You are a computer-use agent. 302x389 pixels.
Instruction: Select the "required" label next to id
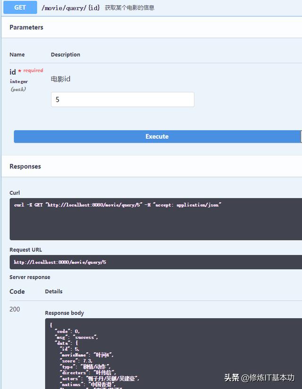click(x=34, y=70)
